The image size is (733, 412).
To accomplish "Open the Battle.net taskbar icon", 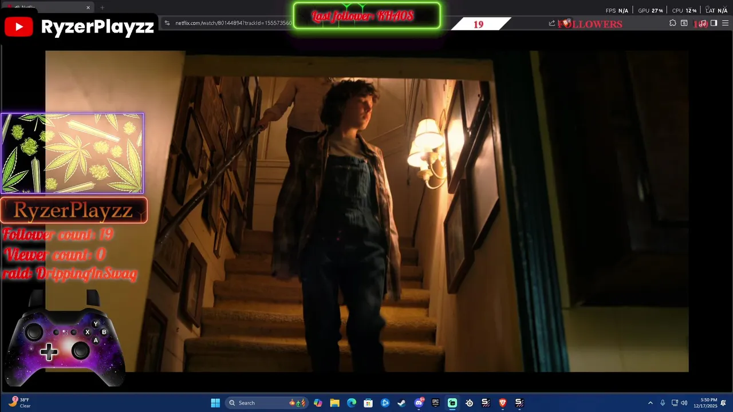I will [385, 403].
